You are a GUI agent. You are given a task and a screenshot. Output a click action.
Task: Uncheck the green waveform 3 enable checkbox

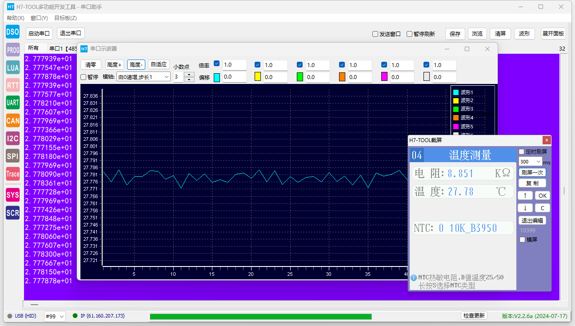[x=299, y=64]
